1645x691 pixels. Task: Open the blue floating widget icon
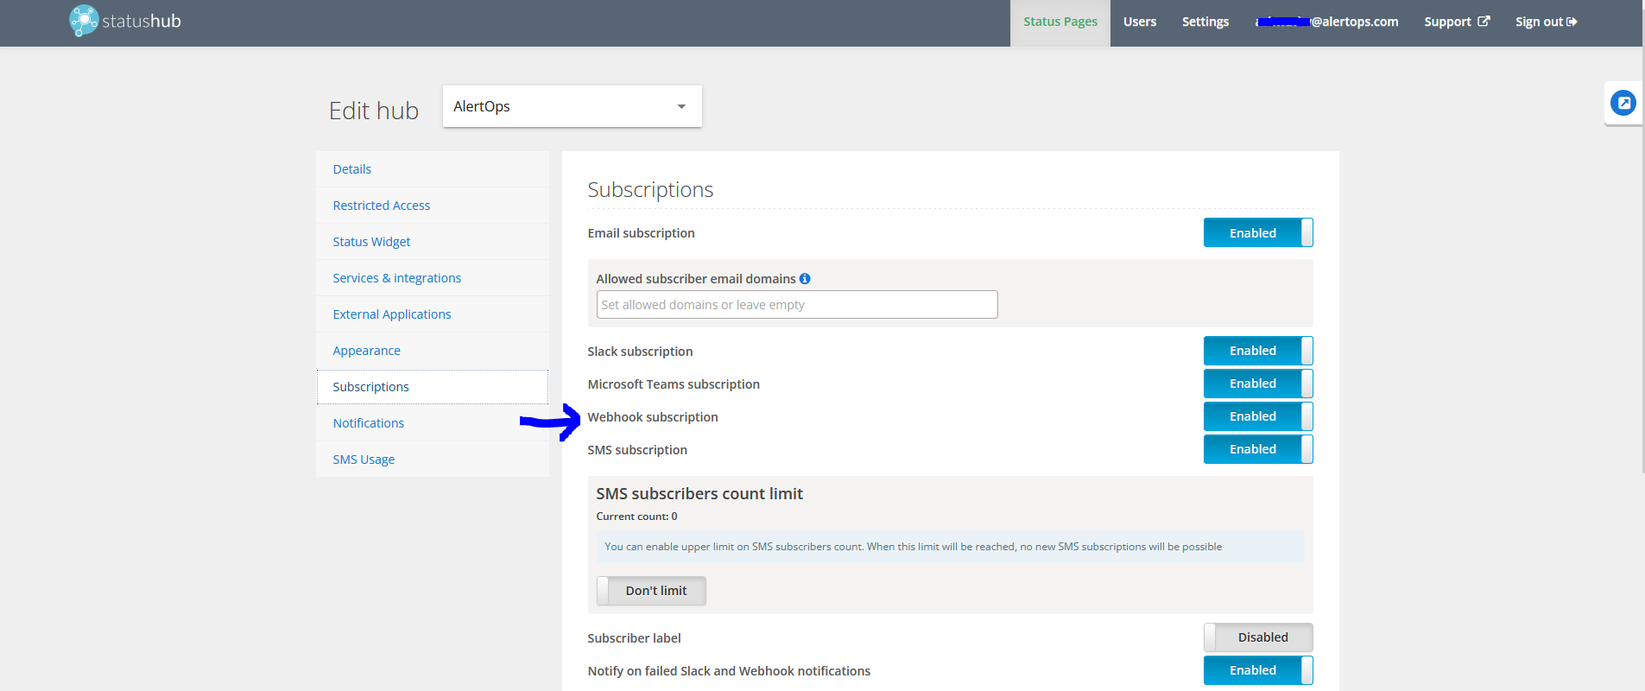[1623, 104]
